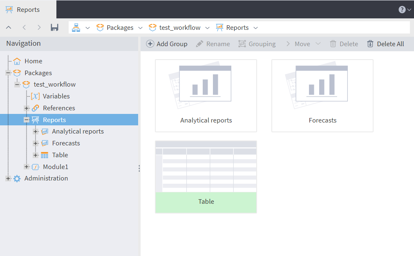
Task: Click the Delete All button
Action: [x=385, y=44]
